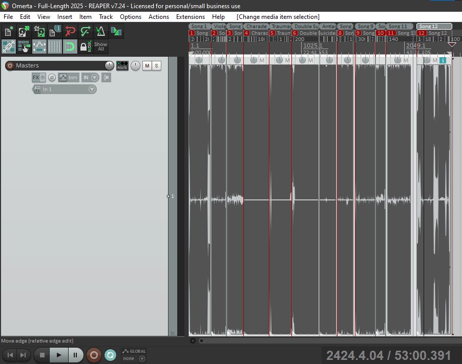Toggle auto-crossfade toolbar icon
This screenshot has height=364, width=462.
tap(116, 32)
